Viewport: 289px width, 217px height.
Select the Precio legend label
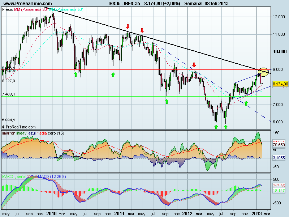pyautogui.click(x=8, y=9)
